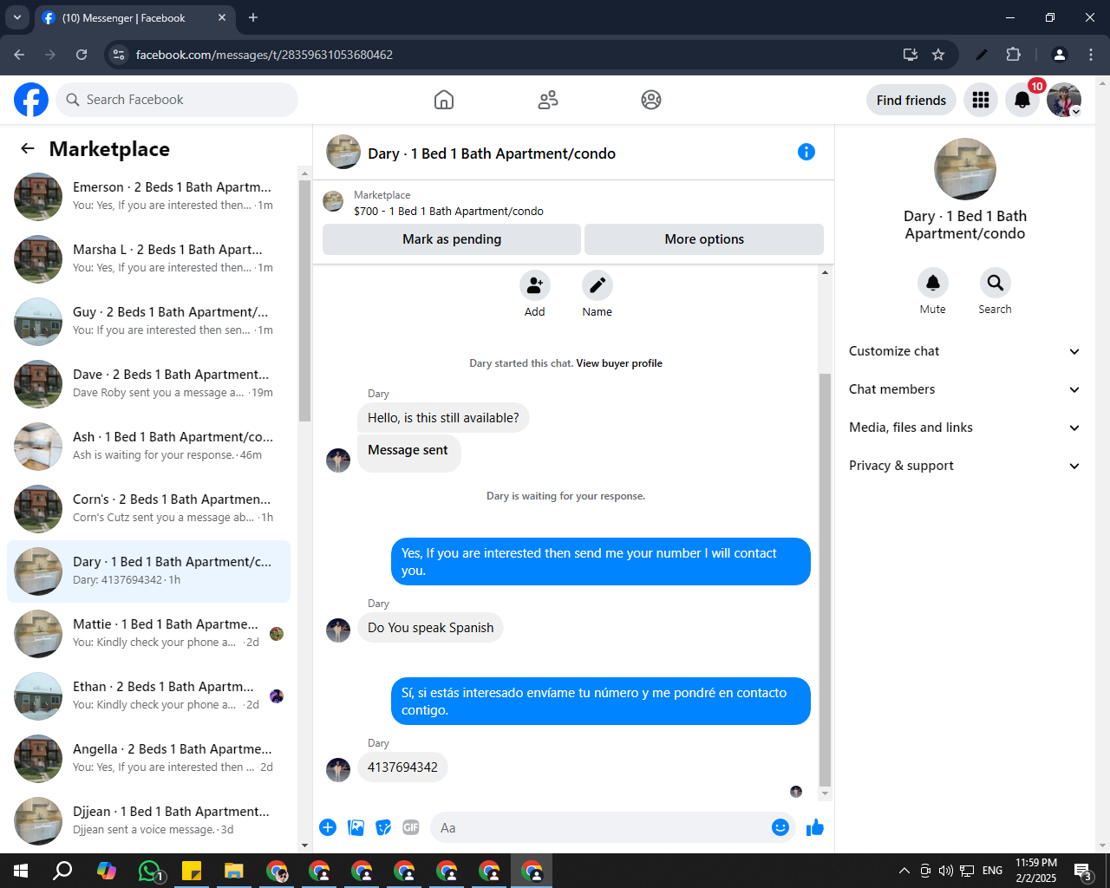1110x888 pixels.
Task: Open the Friends icon in top navigation
Action: click(548, 100)
